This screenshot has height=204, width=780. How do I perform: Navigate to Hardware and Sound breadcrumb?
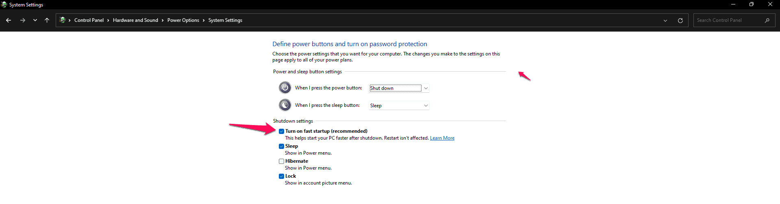click(135, 20)
